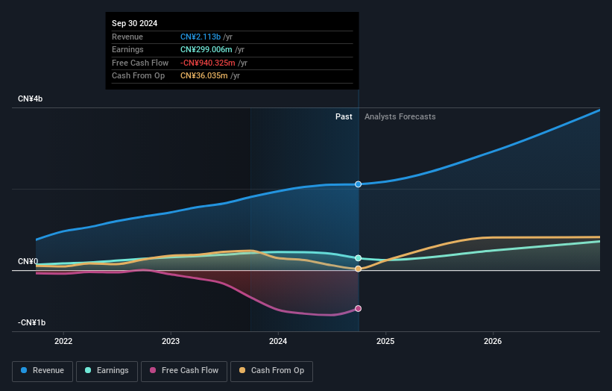Click the Cash From Op label in tooltip
612x391 pixels.
pyautogui.click(x=138, y=76)
